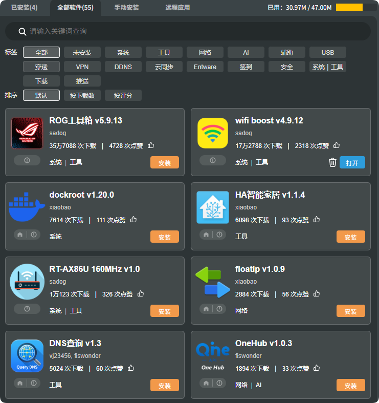The height and width of the screenshot is (403, 379).
Task: Filter by 安全 tag
Action: click(x=287, y=67)
